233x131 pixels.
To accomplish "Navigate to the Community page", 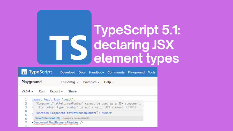I will (116, 72).
